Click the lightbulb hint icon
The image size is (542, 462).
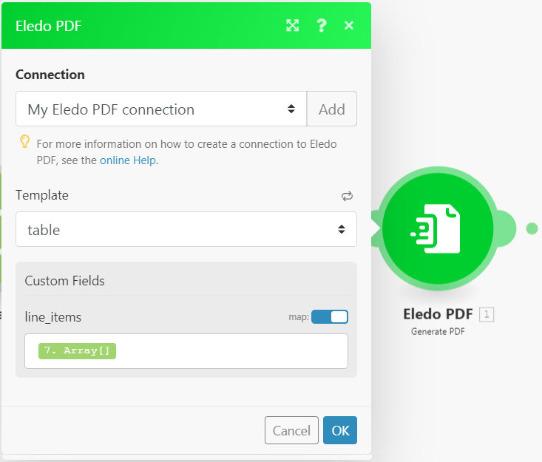pos(24,142)
